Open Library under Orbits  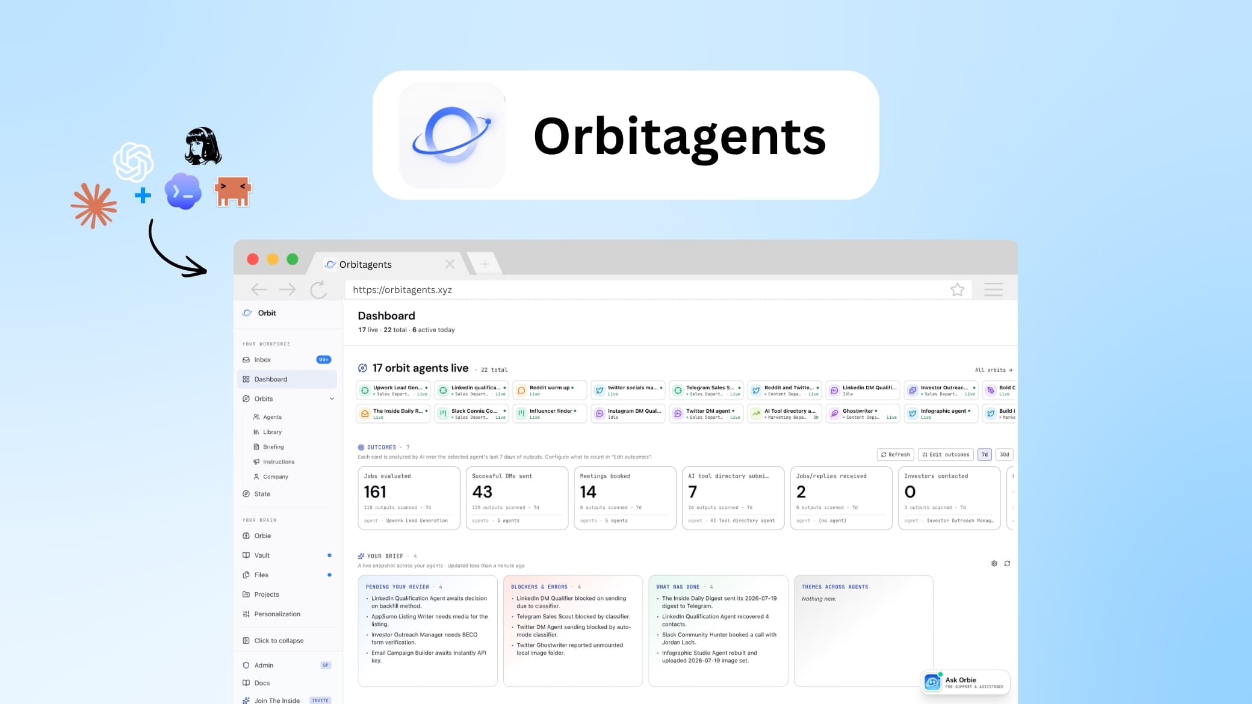tap(272, 432)
